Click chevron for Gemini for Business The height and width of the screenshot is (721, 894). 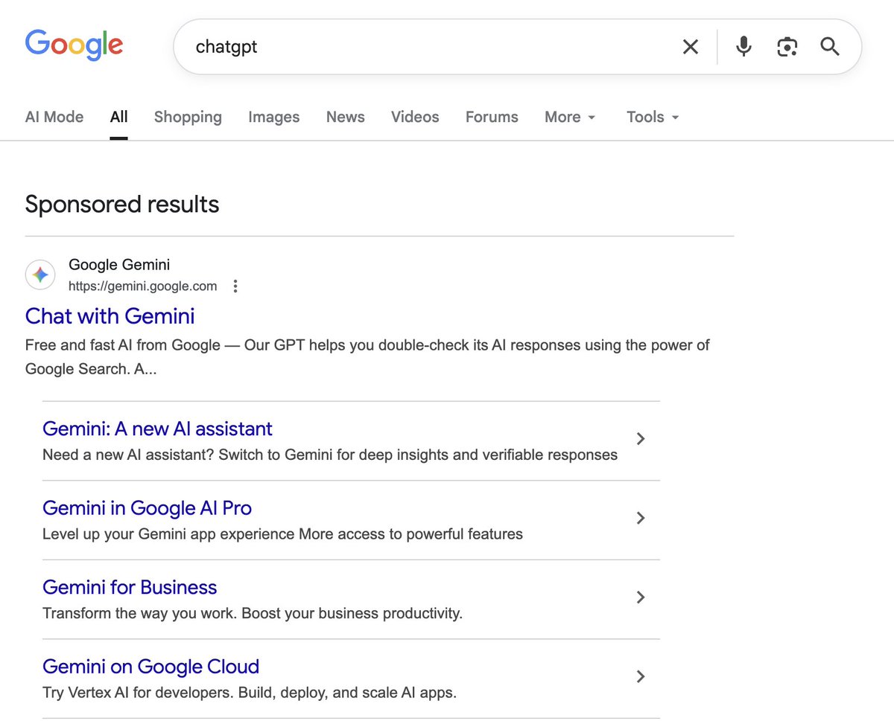tap(640, 597)
